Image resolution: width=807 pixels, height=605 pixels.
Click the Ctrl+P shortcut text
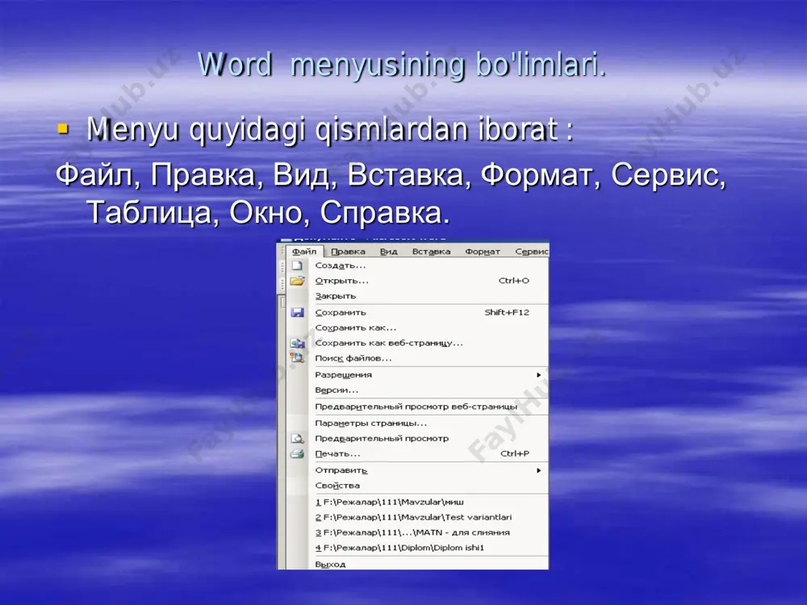click(x=515, y=453)
